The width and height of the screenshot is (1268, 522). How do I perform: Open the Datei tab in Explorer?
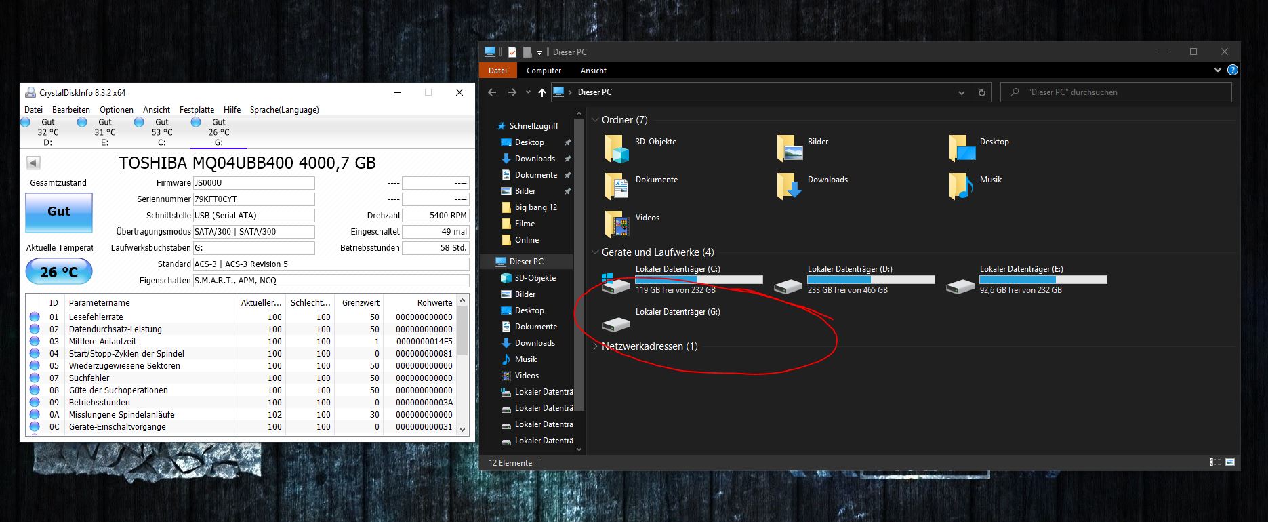(497, 71)
